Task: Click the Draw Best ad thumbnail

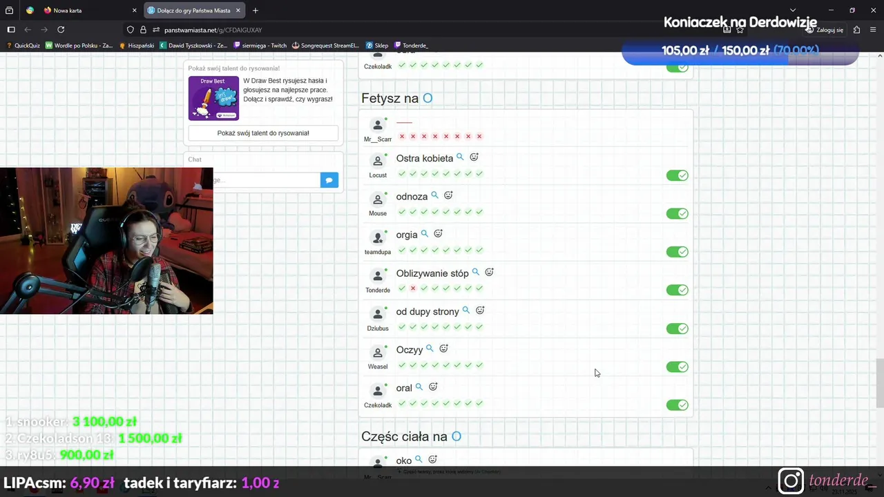Action: click(x=213, y=98)
